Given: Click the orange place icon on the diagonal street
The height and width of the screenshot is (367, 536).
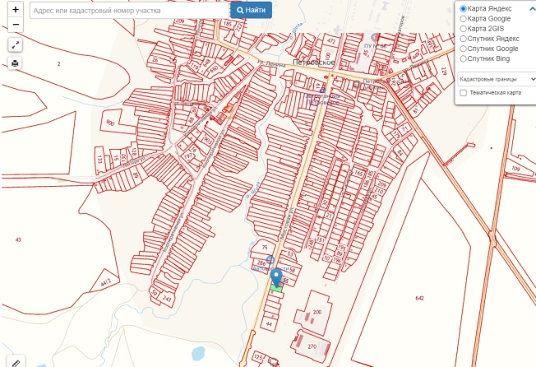Looking at the screenshot, I should [229, 107].
